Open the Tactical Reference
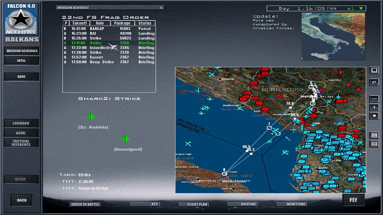Screen dimensions: 383x215 pos(21,143)
